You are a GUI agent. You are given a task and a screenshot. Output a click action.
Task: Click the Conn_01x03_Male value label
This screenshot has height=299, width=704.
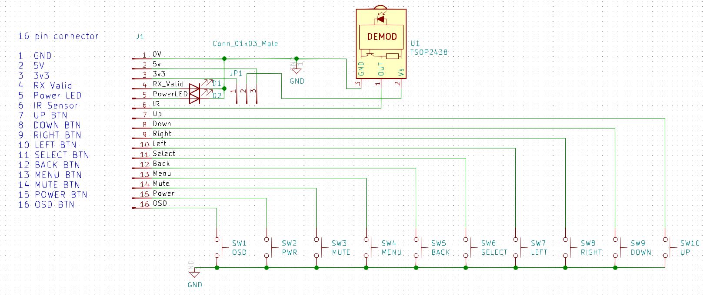(x=245, y=43)
